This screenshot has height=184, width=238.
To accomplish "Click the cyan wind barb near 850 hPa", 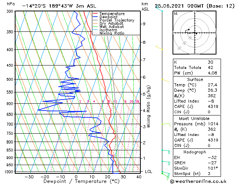I will (165, 151).
